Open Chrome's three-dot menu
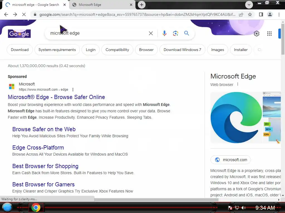The height and width of the screenshot is (213, 285). point(279,14)
